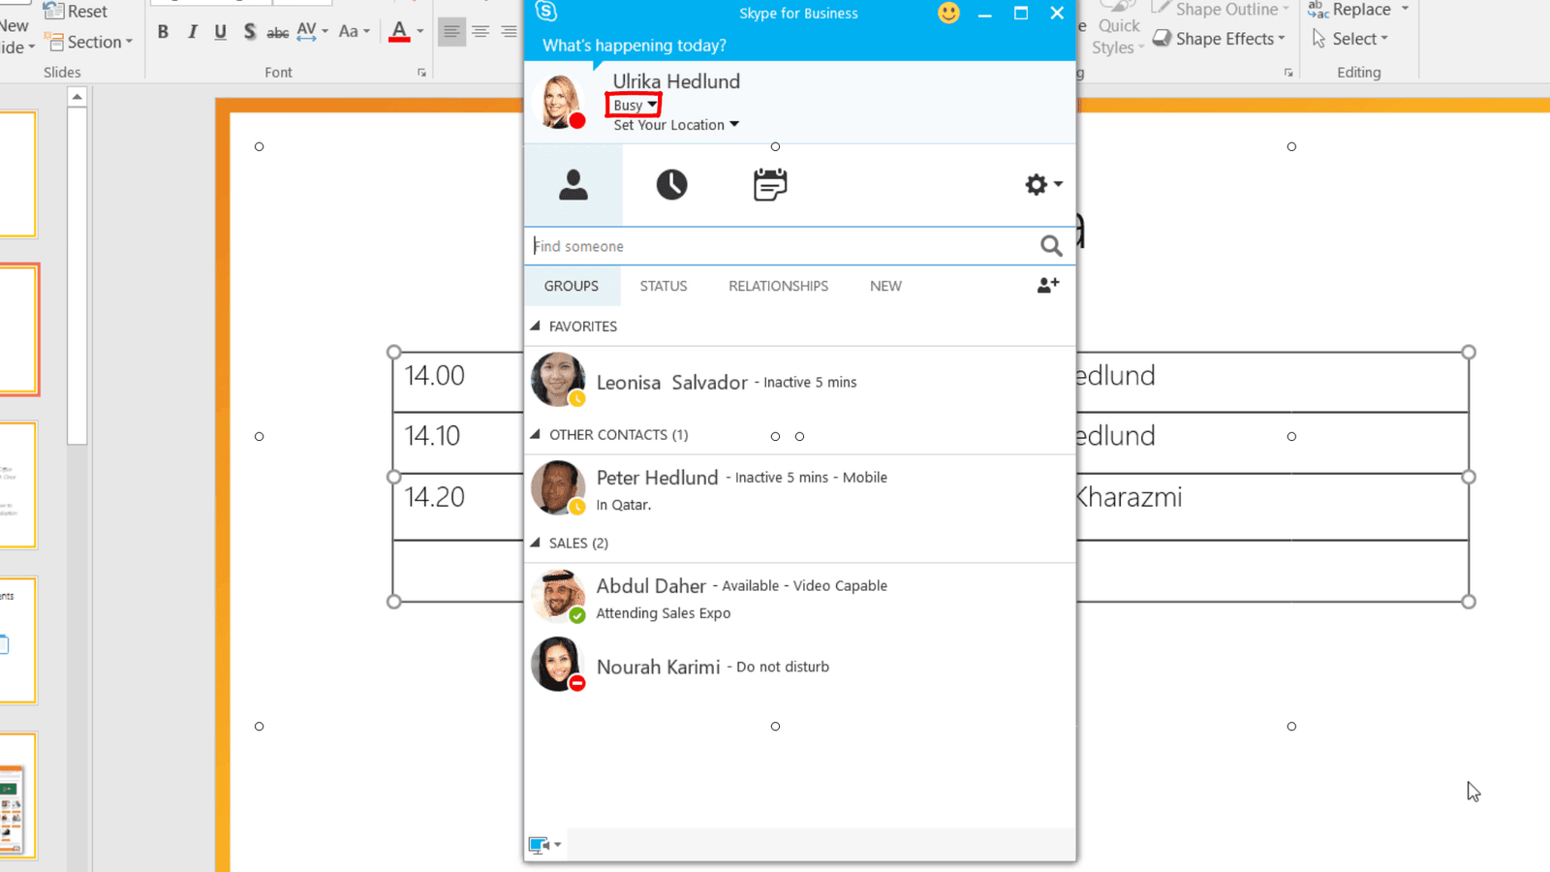Click the 'Do not disturb' status text
1550x872 pixels.
(x=783, y=667)
